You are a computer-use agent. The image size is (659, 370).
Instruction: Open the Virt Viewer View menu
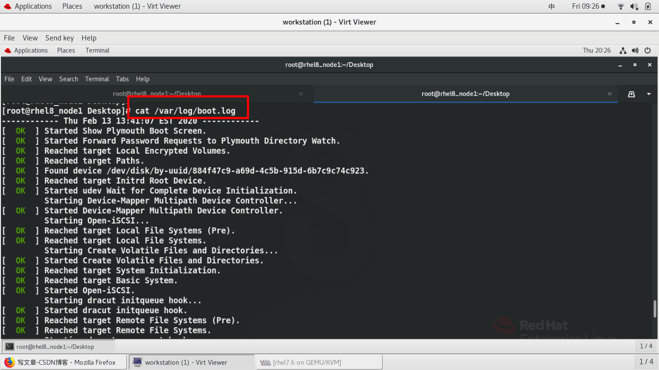click(30, 38)
